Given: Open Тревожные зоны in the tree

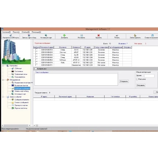Looking at the screenshot, I should pos(21,74).
